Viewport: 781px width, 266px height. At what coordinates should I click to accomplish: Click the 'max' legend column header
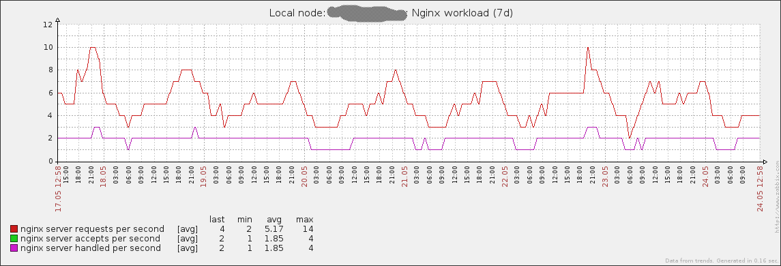[304, 220]
